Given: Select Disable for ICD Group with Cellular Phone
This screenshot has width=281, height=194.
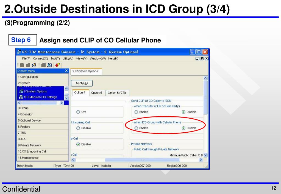Looking at the screenshot, I should [183, 128].
